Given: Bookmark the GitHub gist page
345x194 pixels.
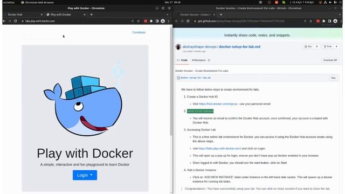Looking at the screenshot, I should pos(310,21).
